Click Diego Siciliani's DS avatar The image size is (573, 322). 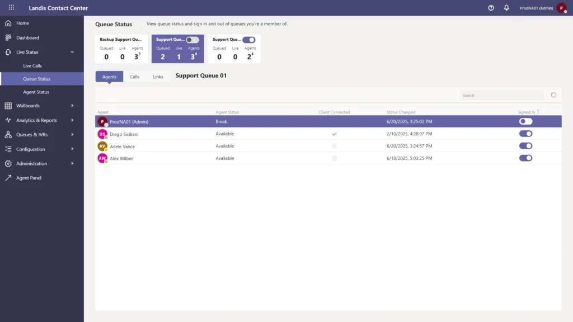coord(102,134)
